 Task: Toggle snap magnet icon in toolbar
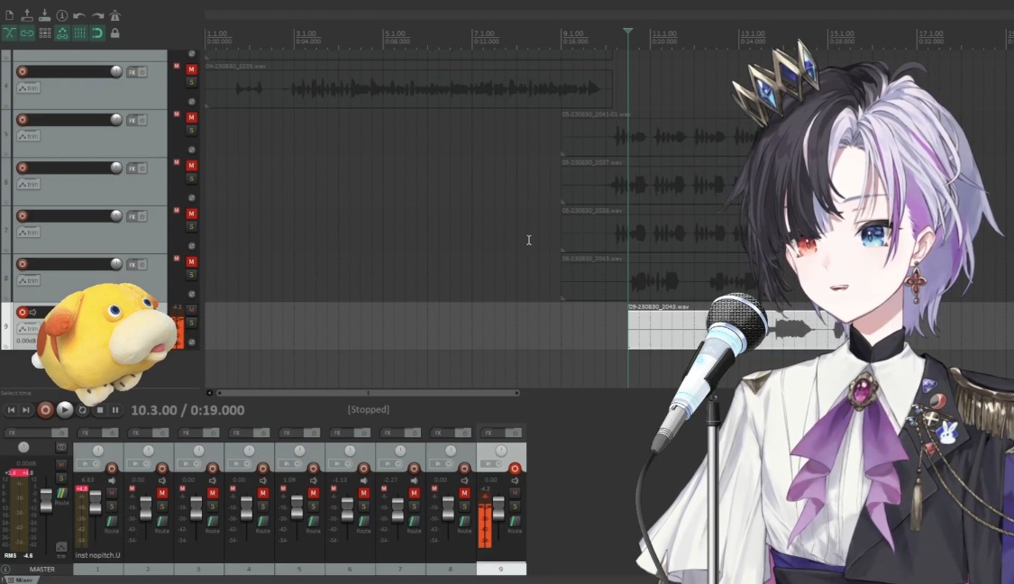(97, 33)
